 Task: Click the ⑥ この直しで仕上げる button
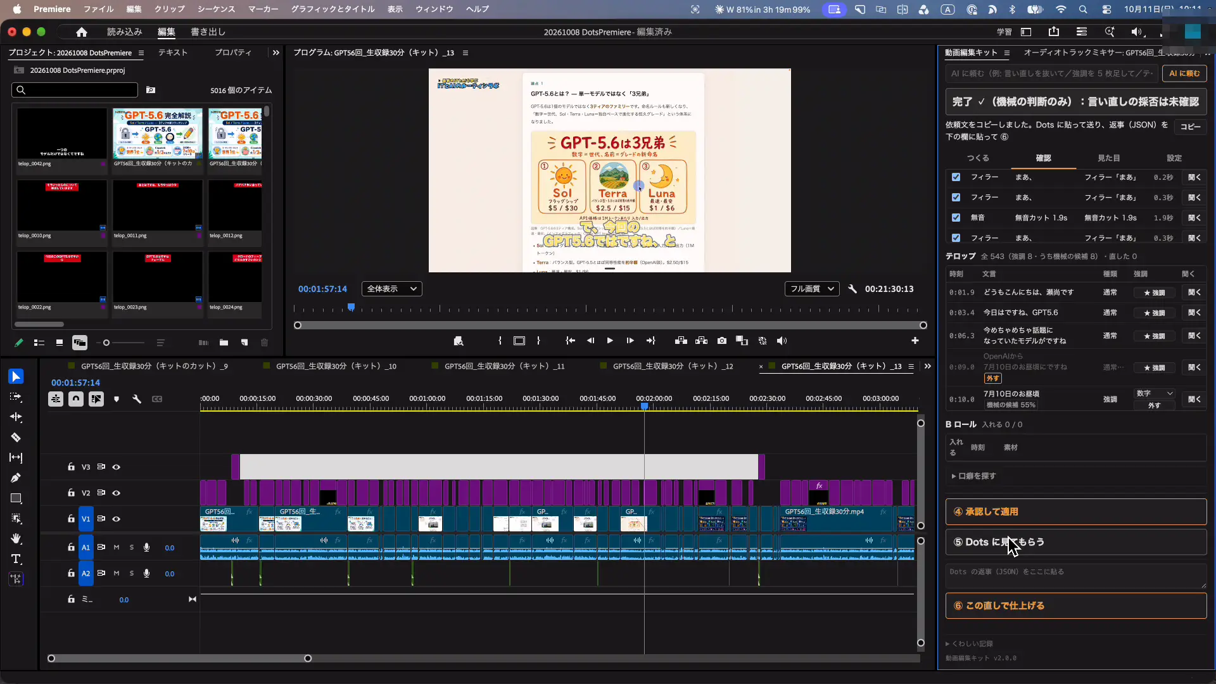1076,606
